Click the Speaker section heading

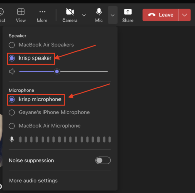[x=17, y=36]
